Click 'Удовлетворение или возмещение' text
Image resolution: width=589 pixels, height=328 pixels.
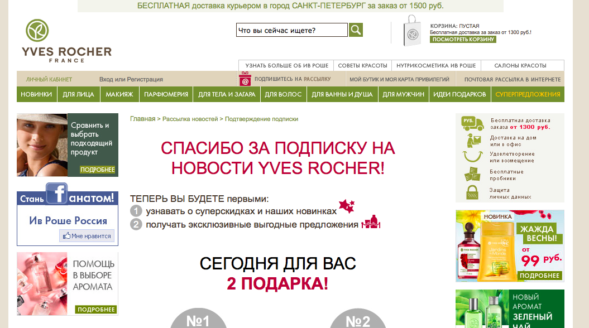coord(512,157)
